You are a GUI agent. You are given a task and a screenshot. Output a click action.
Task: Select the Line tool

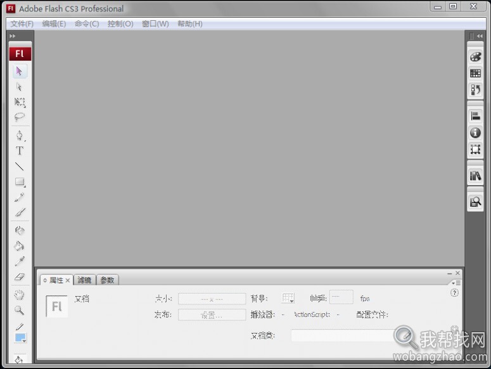coord(20,166)
